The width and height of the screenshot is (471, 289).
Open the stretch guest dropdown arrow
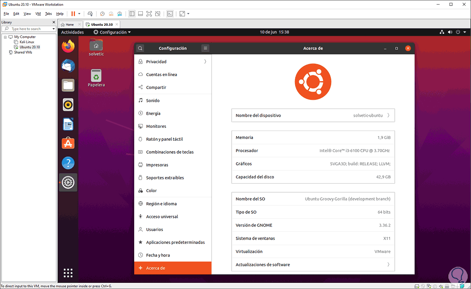point(188,14)
